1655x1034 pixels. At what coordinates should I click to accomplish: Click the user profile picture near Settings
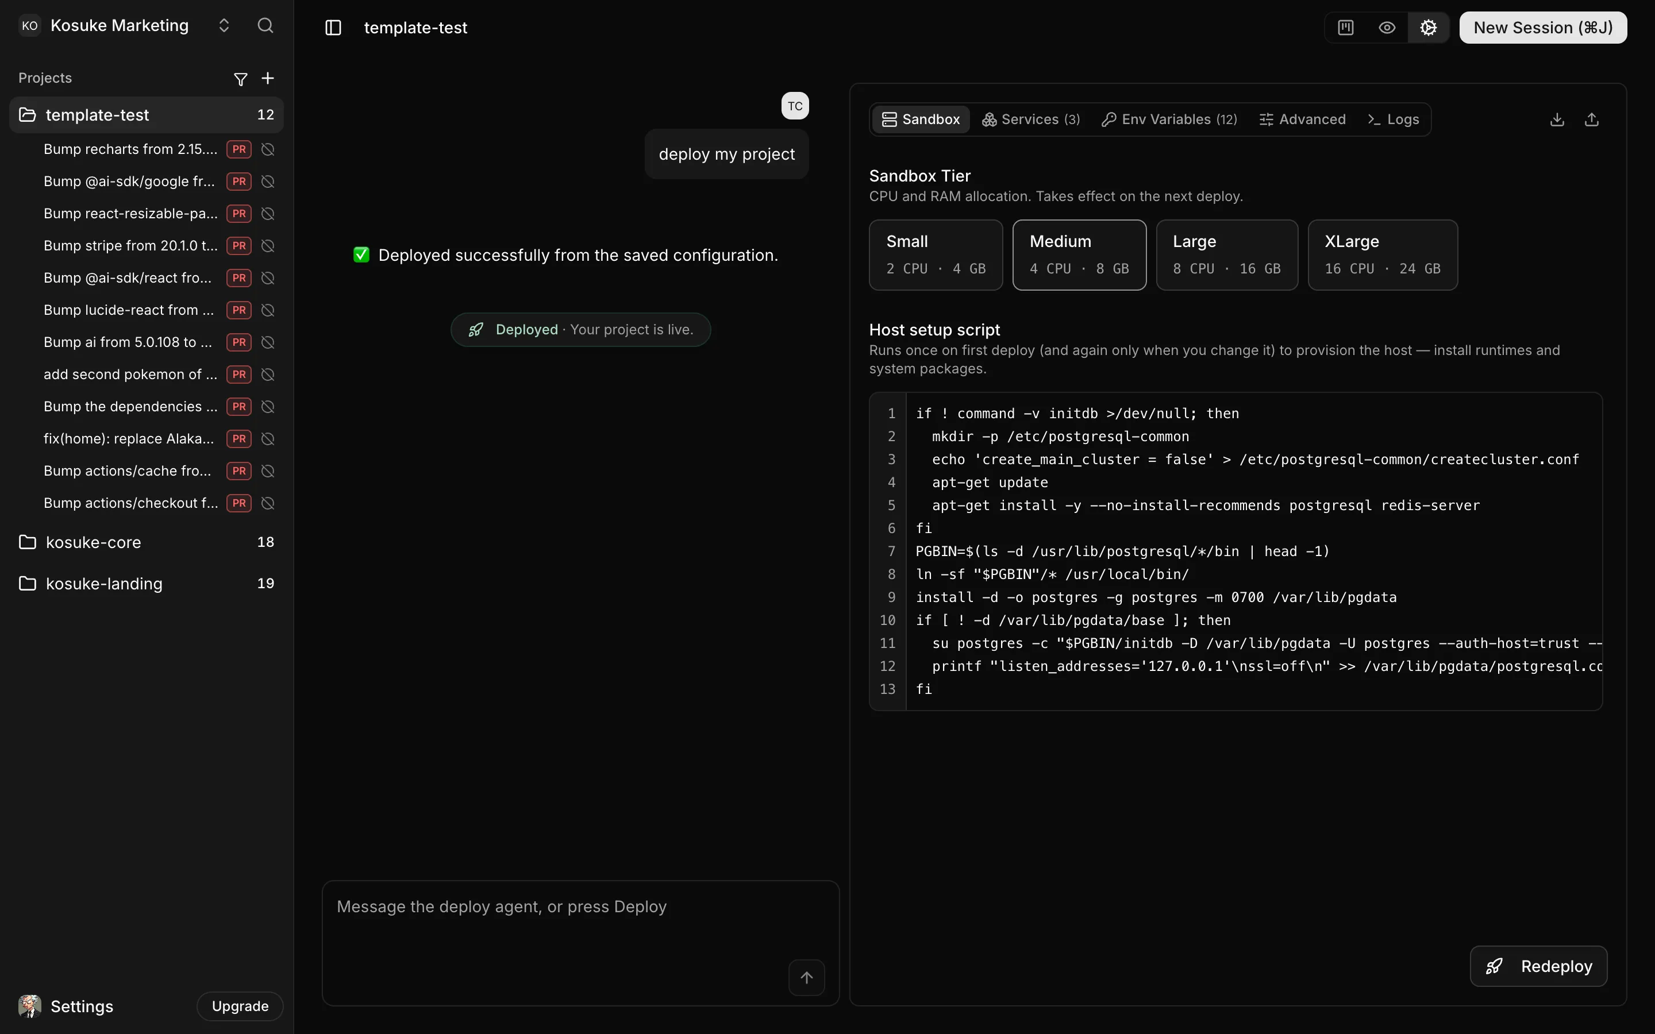click(x=29, y=1006)
